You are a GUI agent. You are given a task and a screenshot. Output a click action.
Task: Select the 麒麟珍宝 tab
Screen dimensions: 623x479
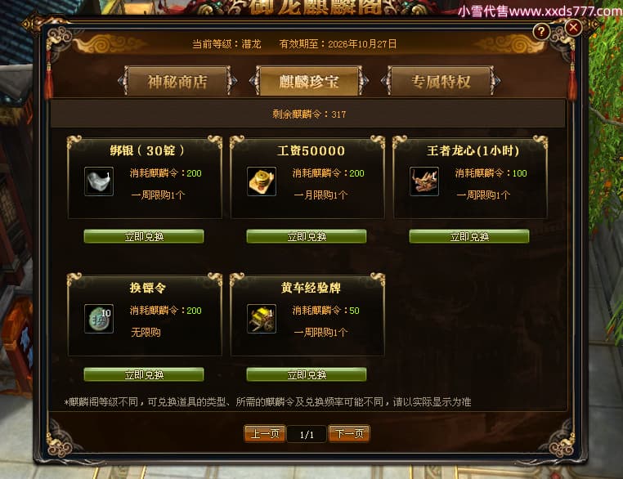click(309, 82)
